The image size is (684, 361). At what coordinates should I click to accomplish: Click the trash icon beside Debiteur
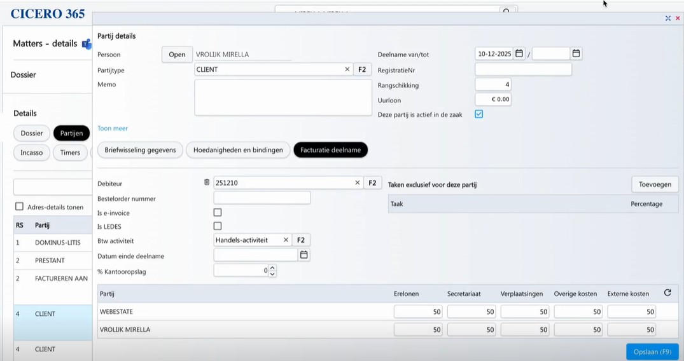pyautogui.click(x=207, y=182)
